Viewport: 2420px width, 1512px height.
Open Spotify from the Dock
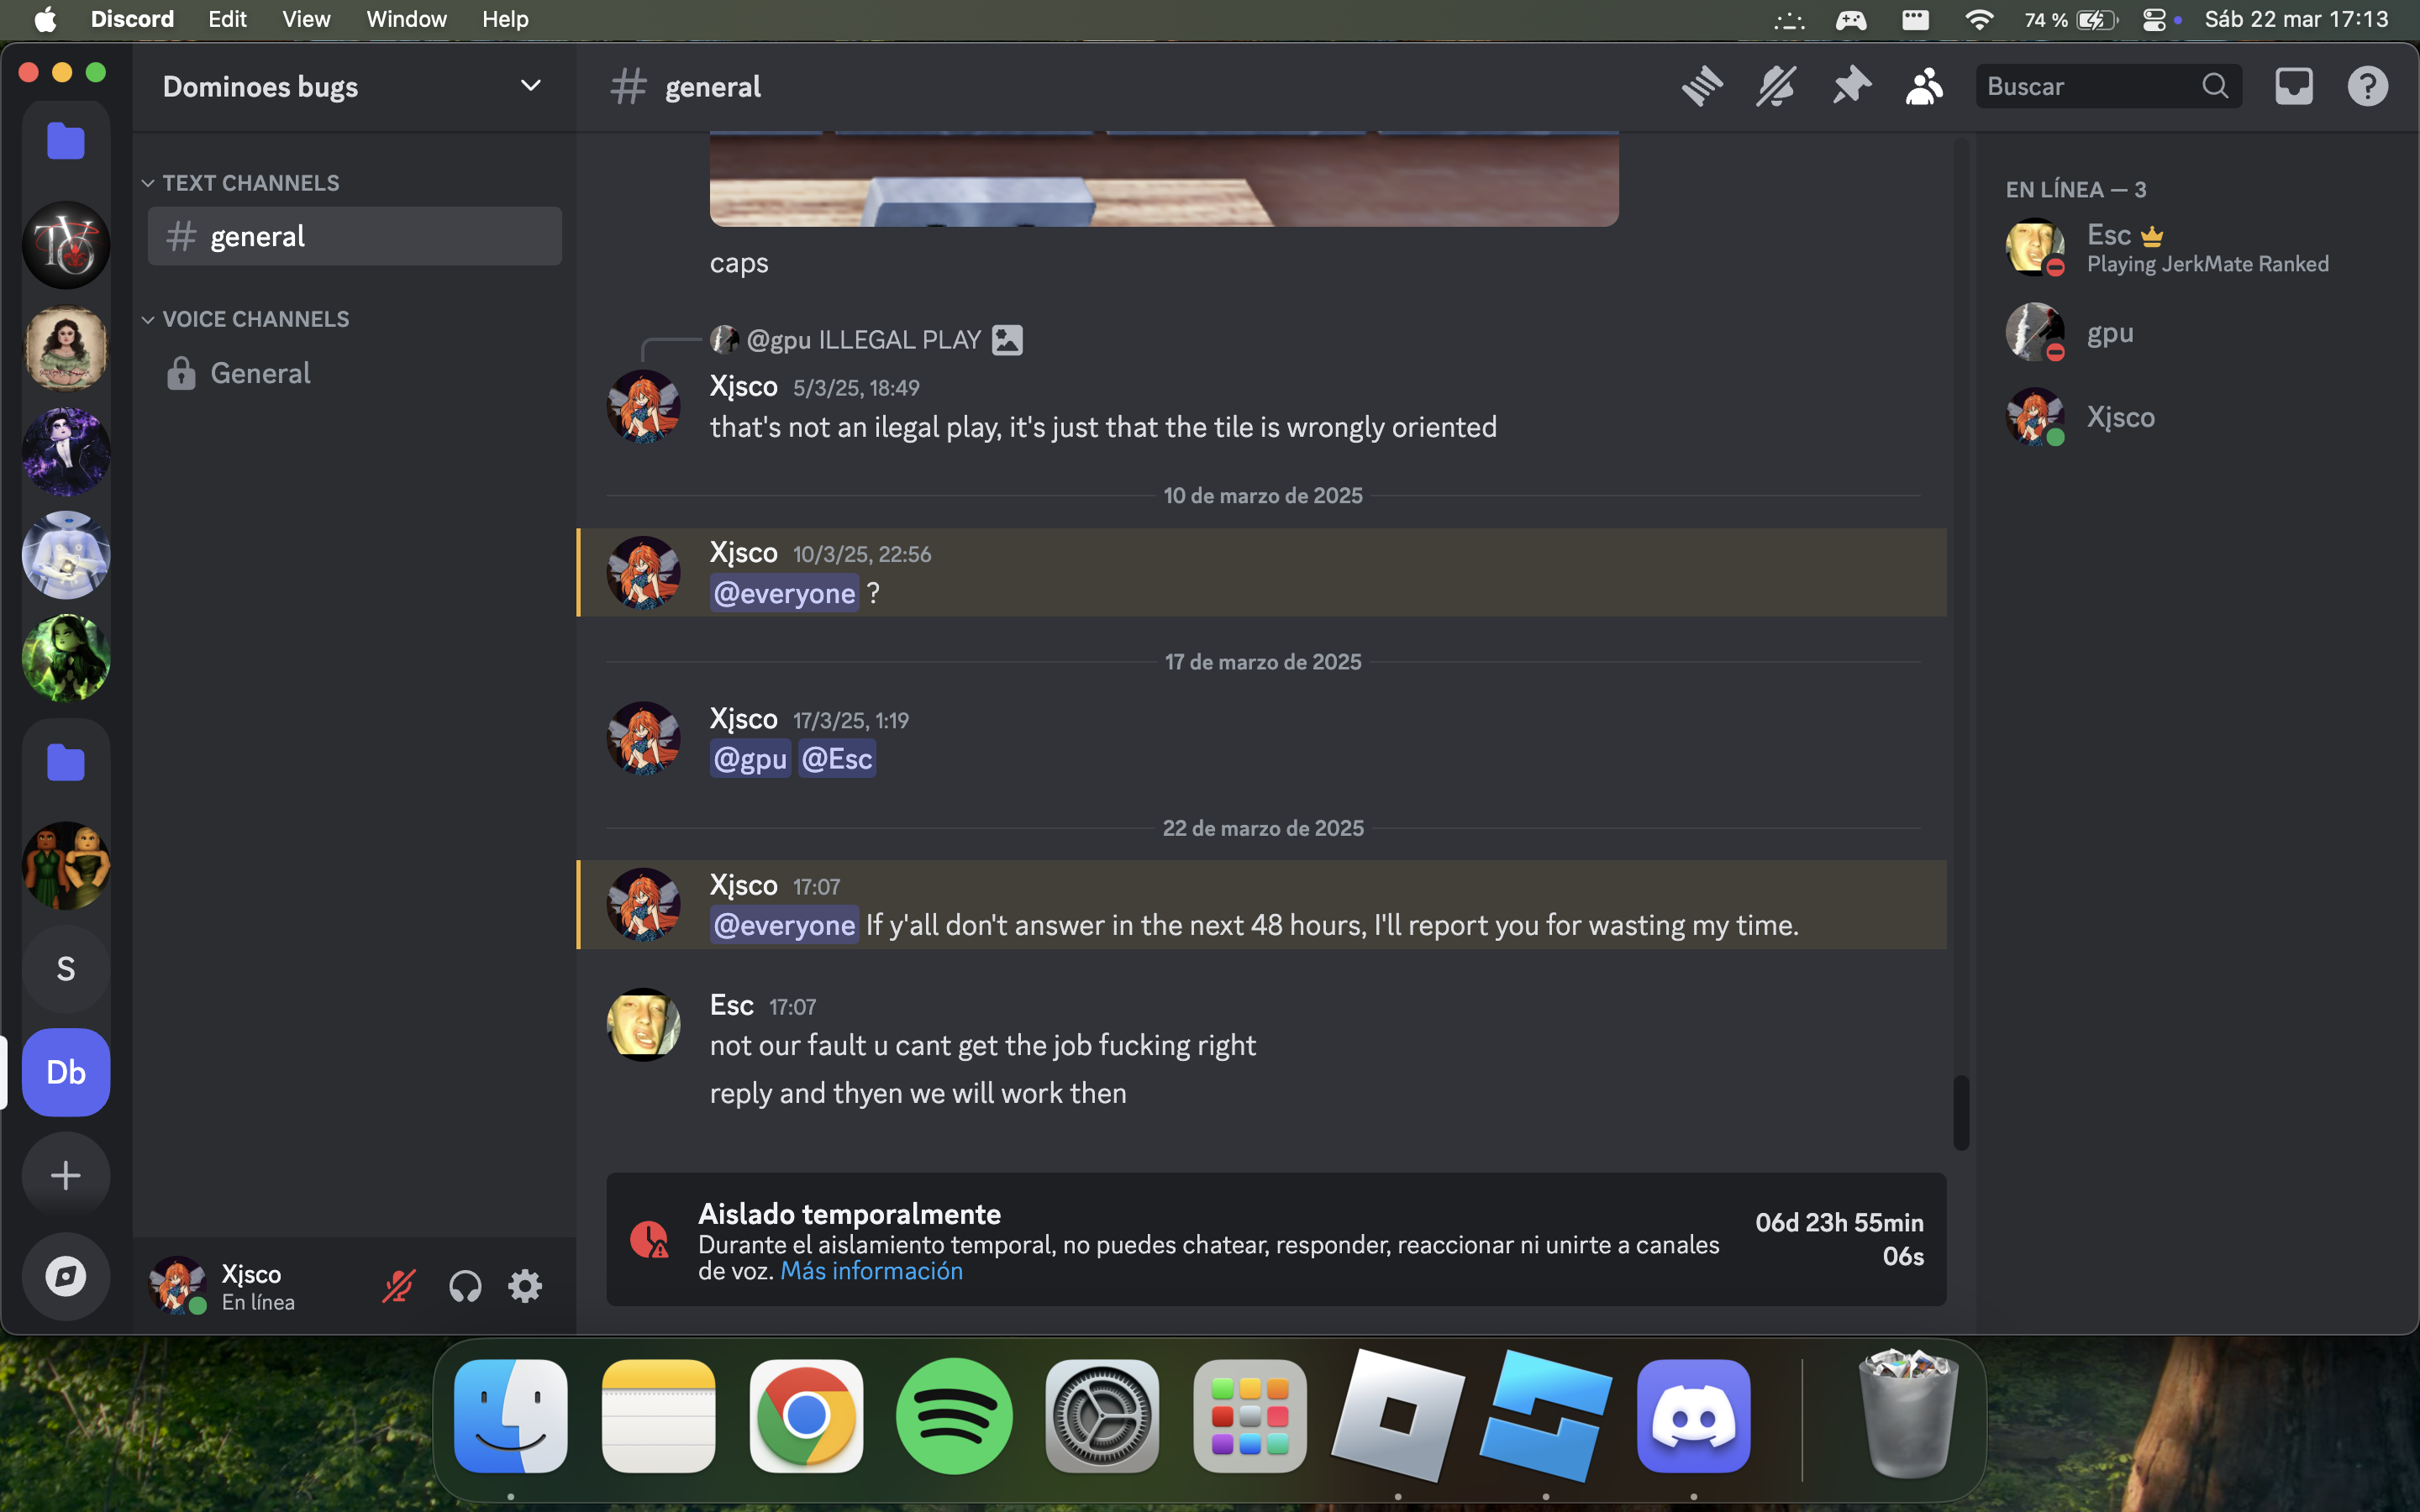[x=954, y=1416]
